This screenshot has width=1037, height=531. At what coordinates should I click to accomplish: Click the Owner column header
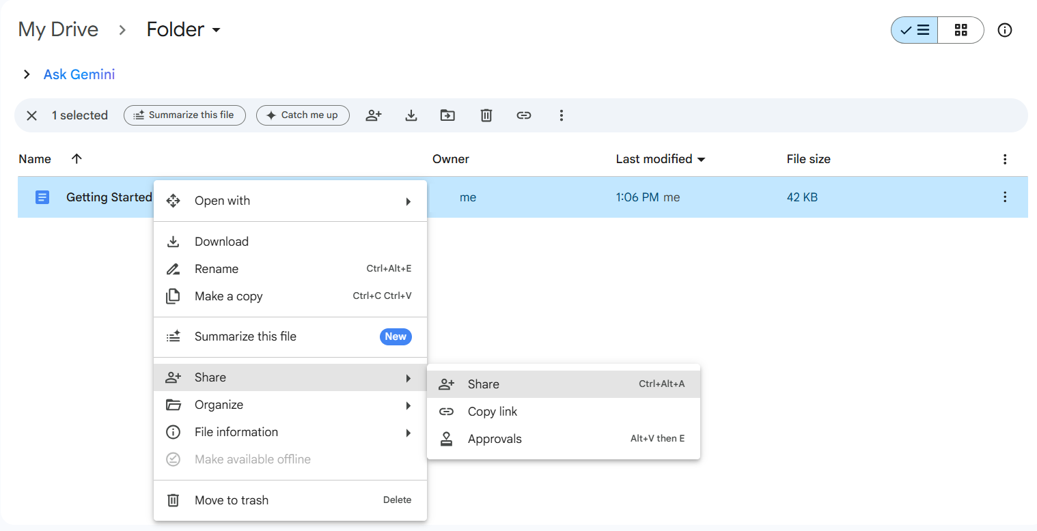(451, 159)
